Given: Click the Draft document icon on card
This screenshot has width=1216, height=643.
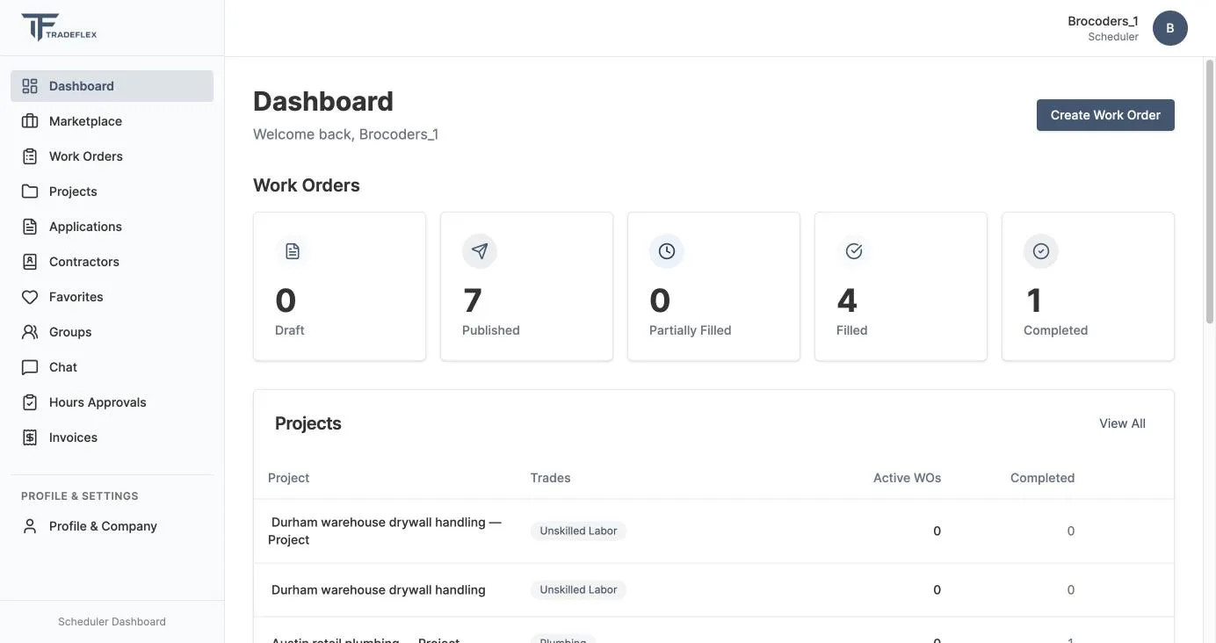Looking at the screenshot, I should (293, 251).
